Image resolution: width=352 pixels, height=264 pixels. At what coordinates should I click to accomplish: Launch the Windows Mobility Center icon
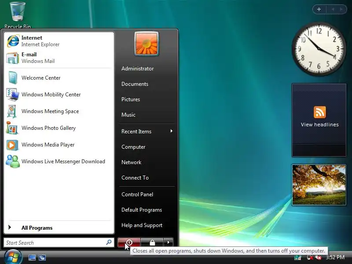click(x=13, y=95)
